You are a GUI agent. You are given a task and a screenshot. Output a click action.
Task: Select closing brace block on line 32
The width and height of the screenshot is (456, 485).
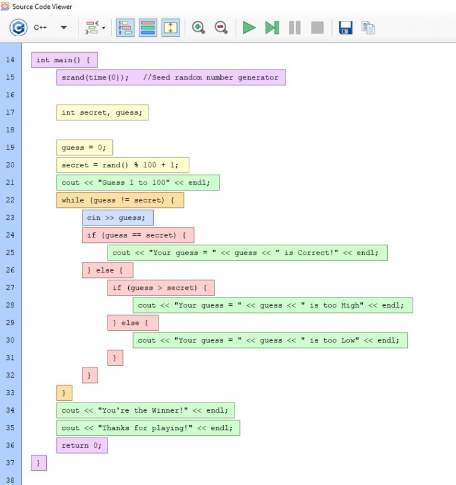coord(90,376)
